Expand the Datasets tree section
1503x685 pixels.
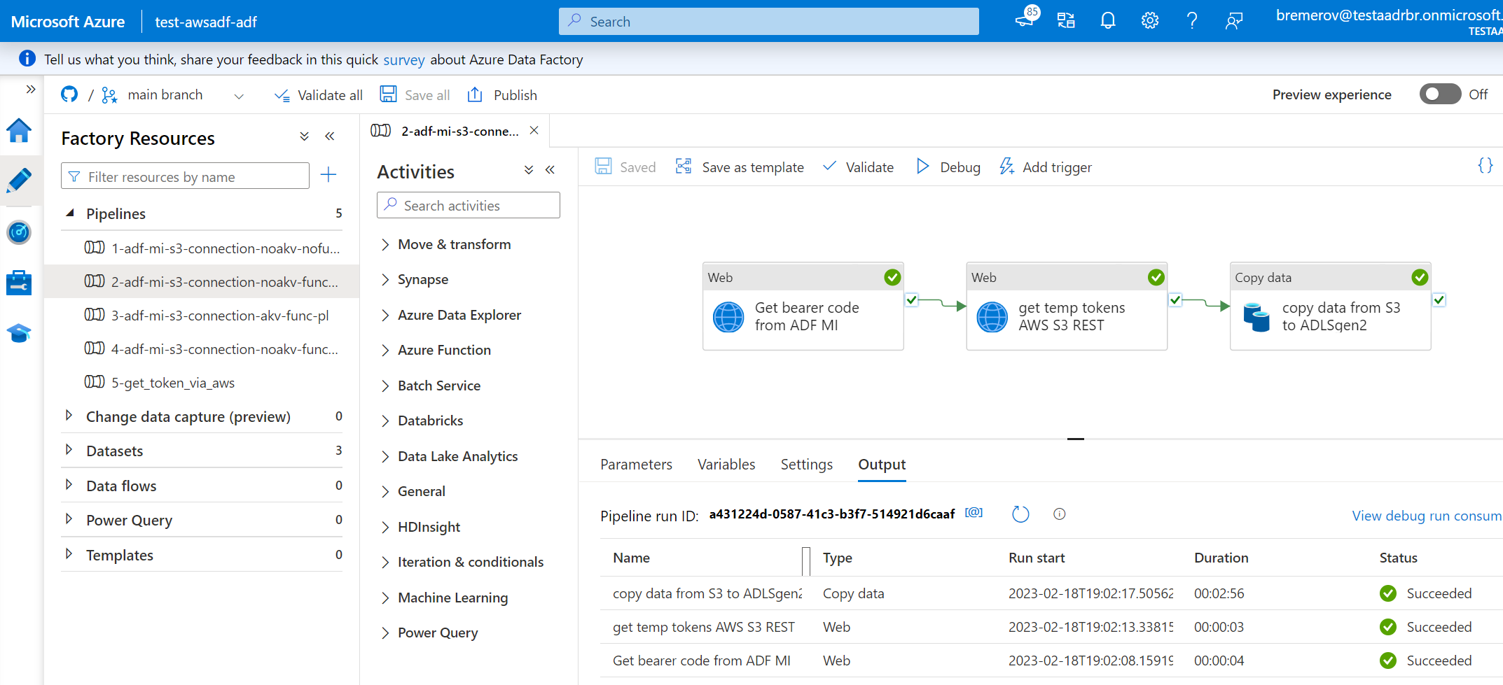pyautogui.click(x=69, y=450)
